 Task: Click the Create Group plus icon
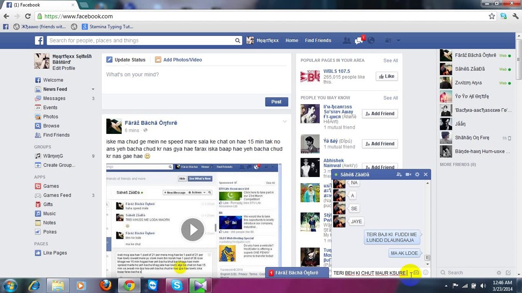(x=38, y=165)
